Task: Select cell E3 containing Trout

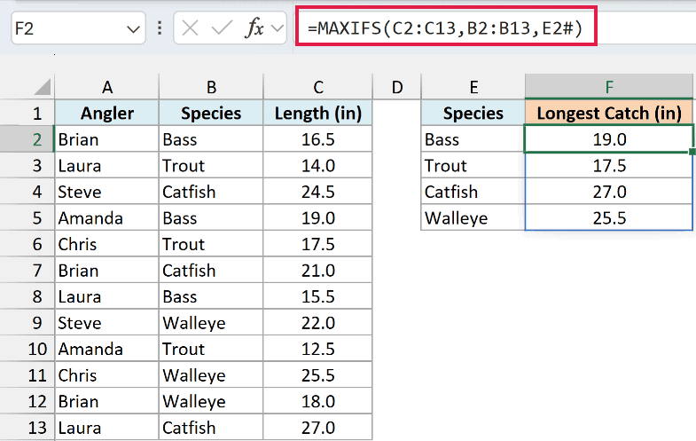Action: pyautogui.click(x=473, y=165)
